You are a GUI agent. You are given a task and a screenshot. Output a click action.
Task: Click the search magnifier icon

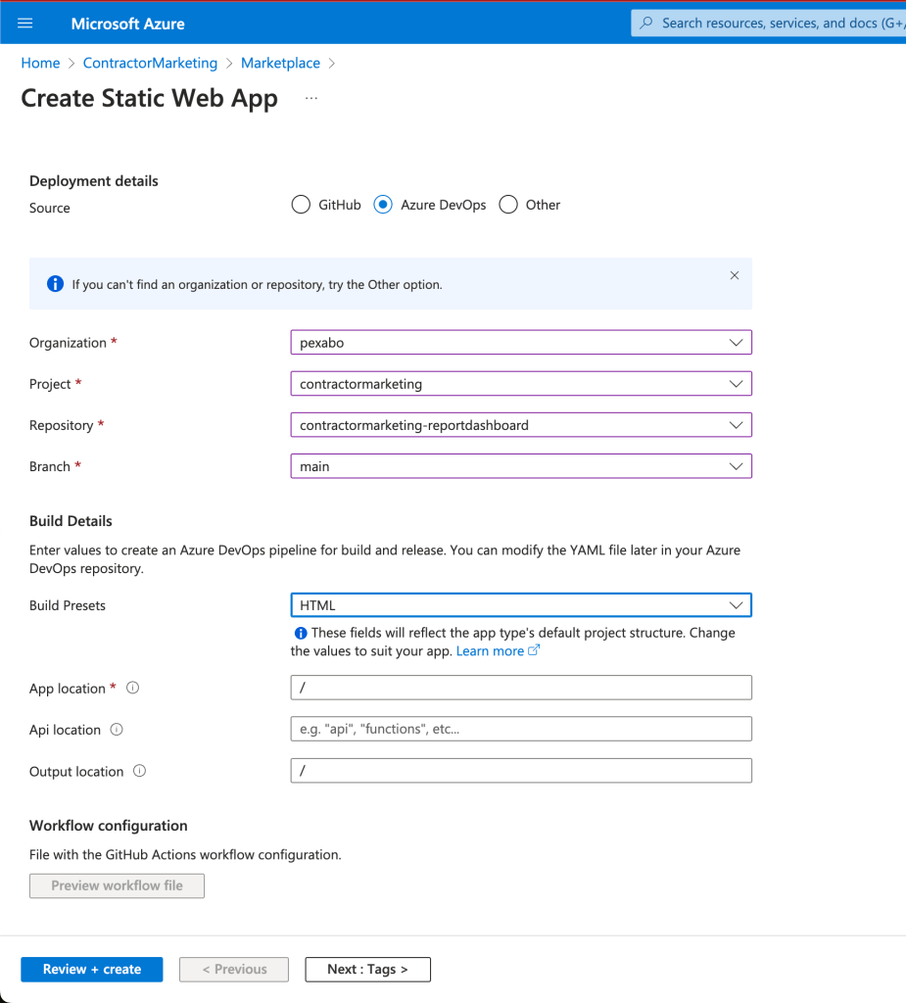(x=646, y=24)
